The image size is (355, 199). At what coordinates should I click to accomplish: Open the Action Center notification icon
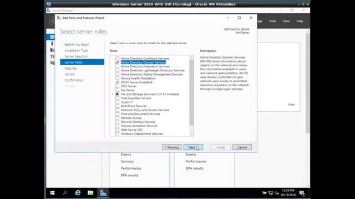click(x=302, y=193)
